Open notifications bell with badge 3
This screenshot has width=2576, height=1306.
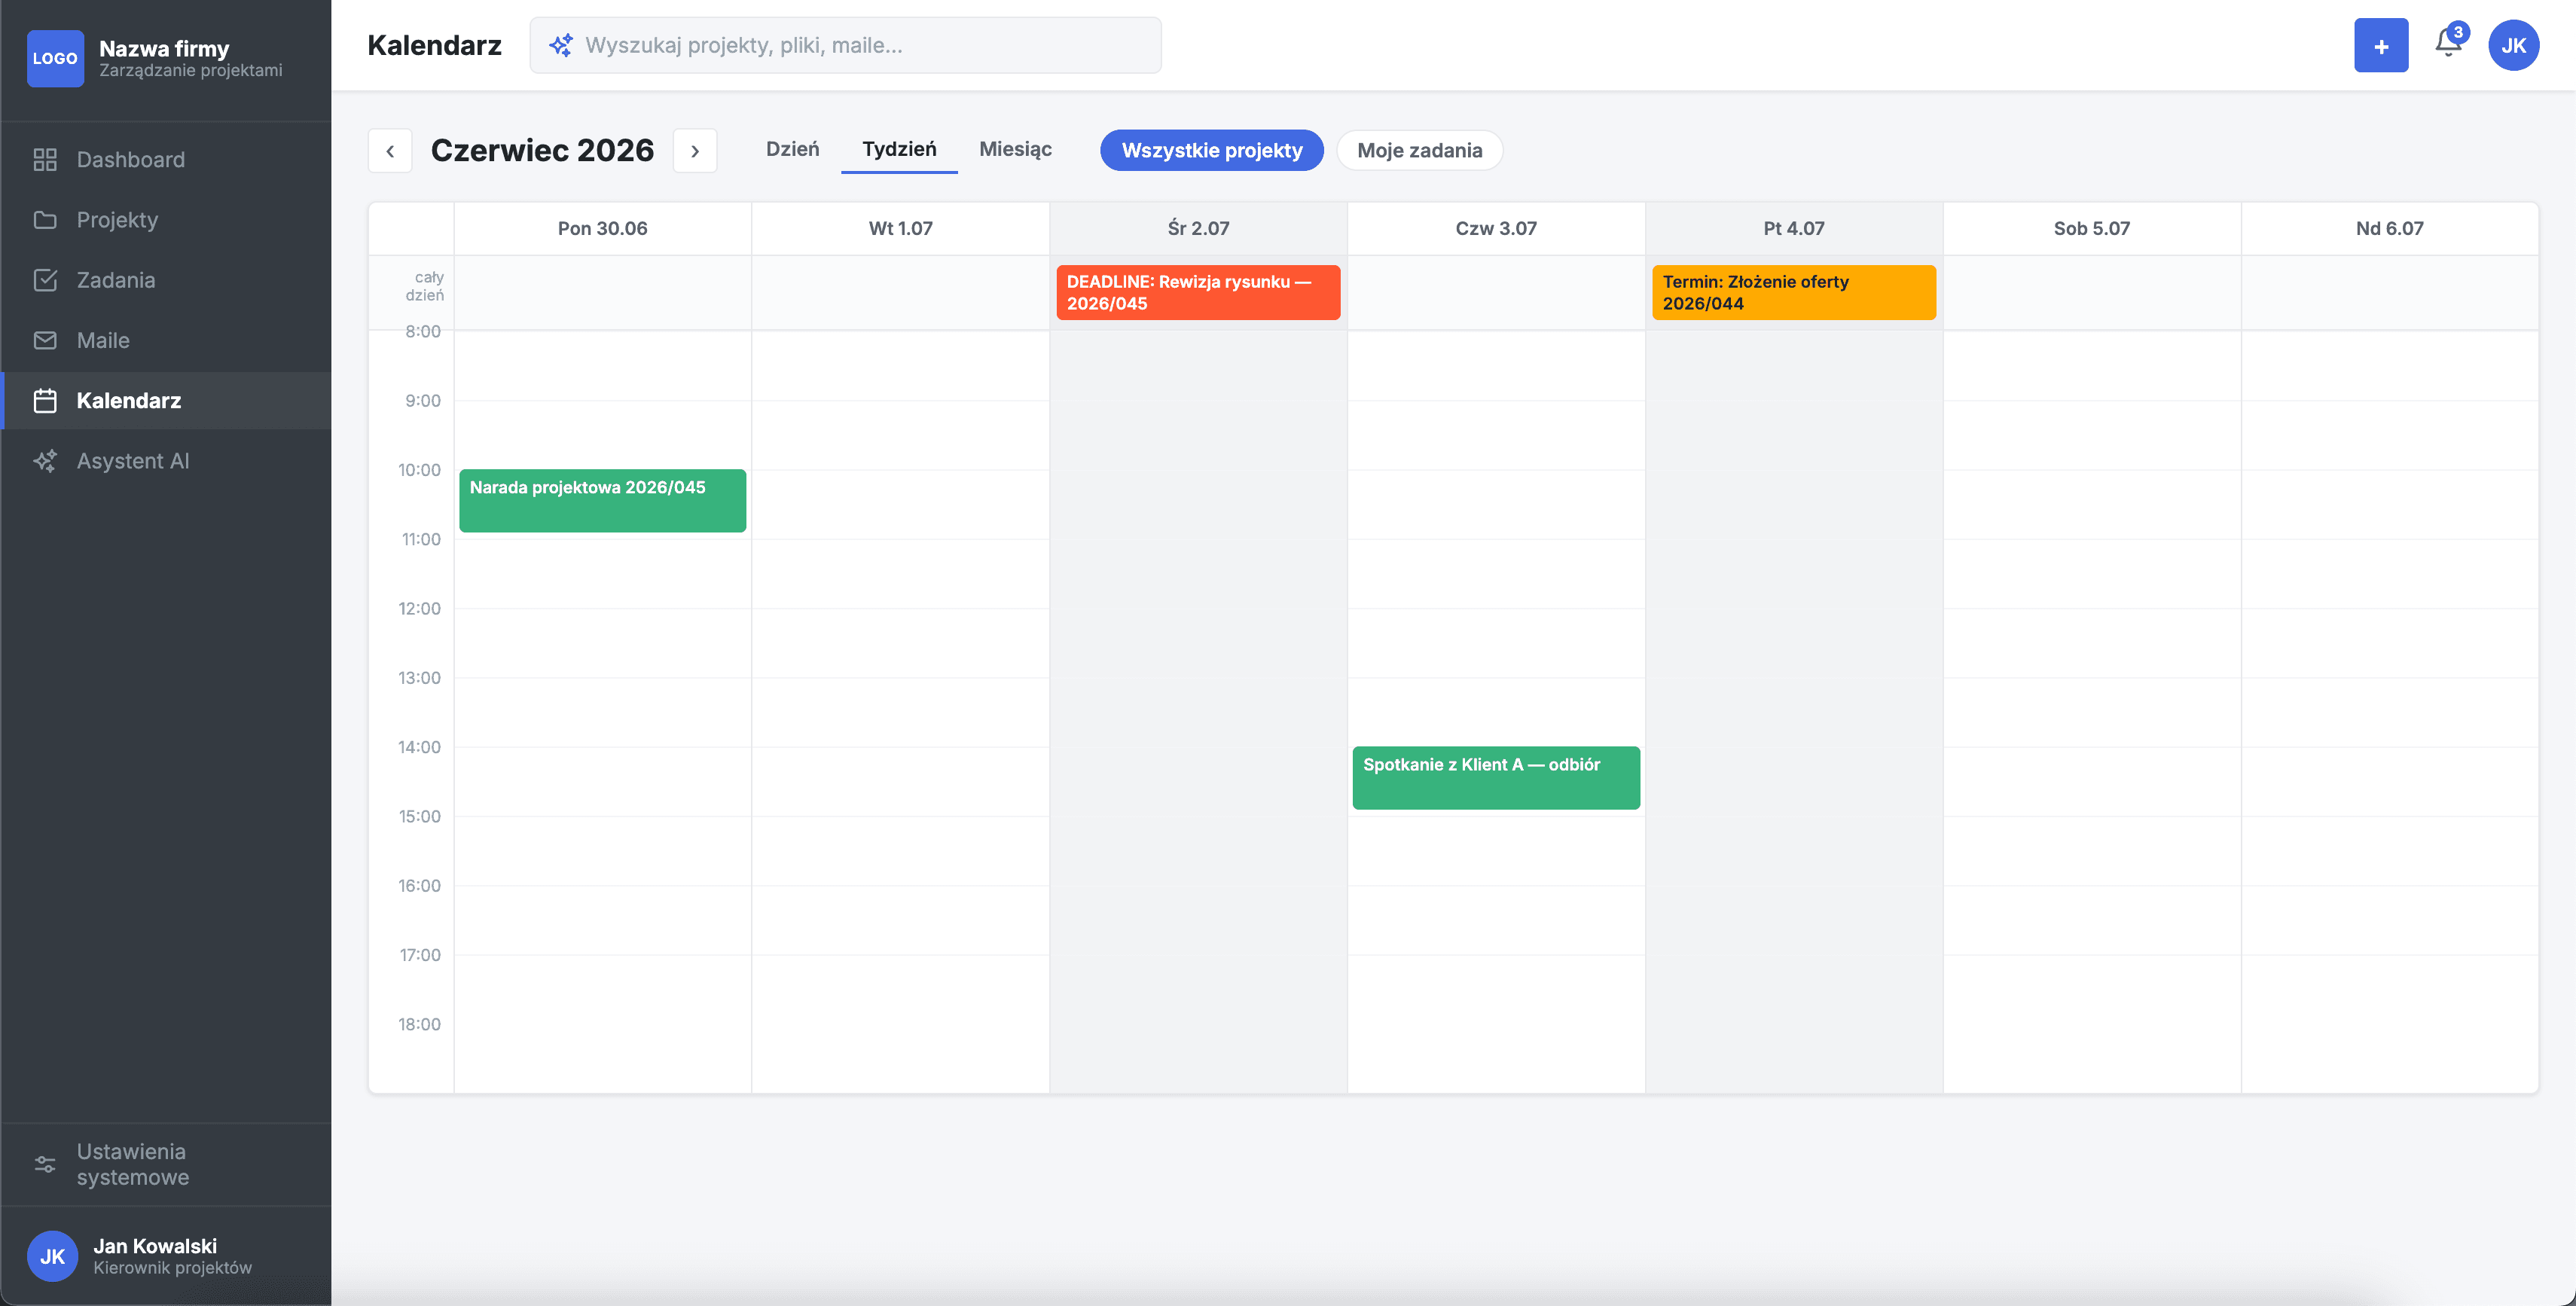tap(2448, 44)
